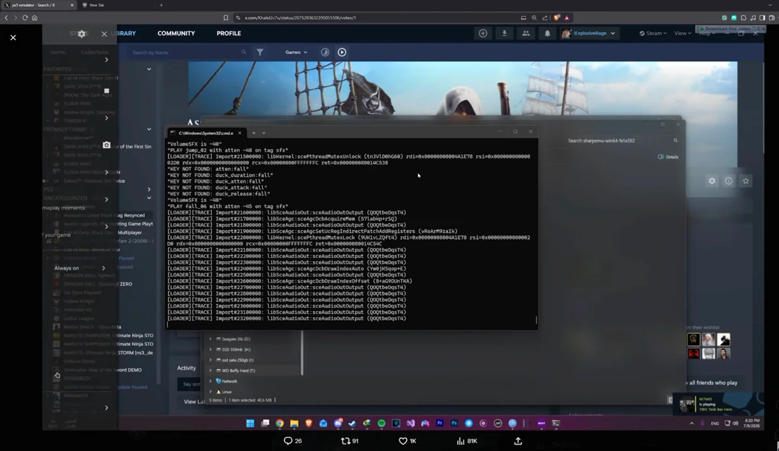Toggle the ready-to-play circle filter
This screenshot has height=451, width=779.
click(x=342, y=52)
